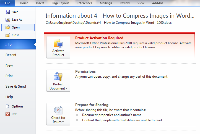Select Recent in the backstage menu
The height and width of the screenshot is (134, 200).
[x=11, y=55]
